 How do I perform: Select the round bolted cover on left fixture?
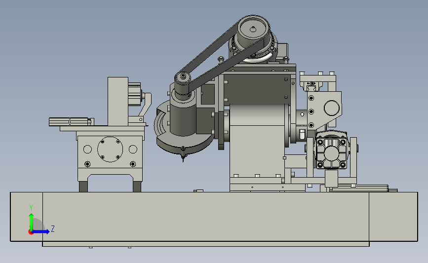point(110,149)
